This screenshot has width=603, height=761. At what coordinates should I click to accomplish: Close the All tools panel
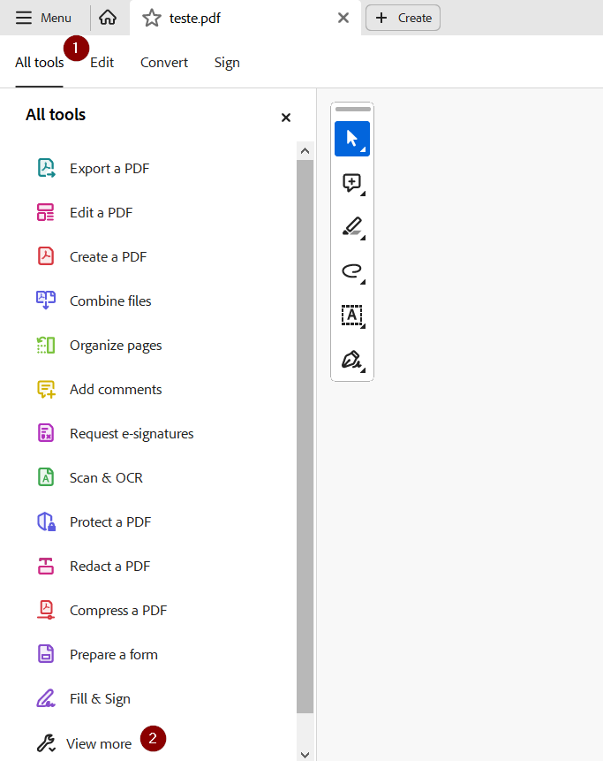pyautogui.click(x=285, y=118)
